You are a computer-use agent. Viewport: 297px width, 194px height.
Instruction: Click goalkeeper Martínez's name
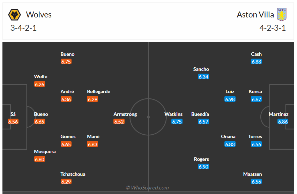click(x=279, y=114)
